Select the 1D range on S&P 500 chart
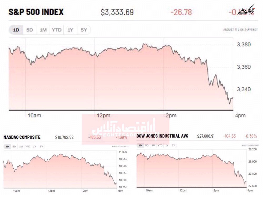The height and width of the screenshot is (197, 263). (16, 30)
